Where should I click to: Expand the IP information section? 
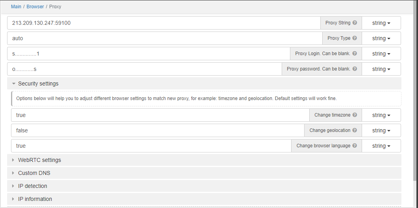(35, 199)
